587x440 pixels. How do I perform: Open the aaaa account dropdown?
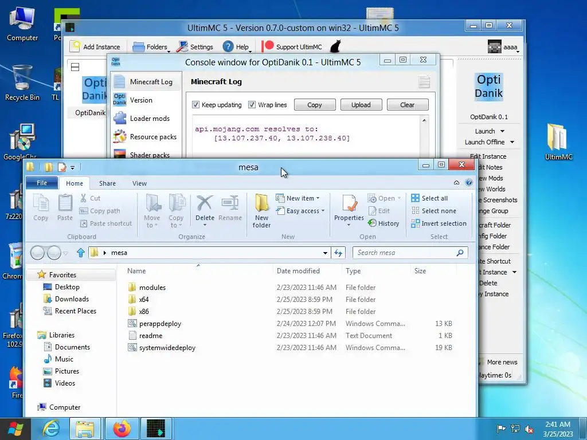pyautogui.click(x=504, y=47)
